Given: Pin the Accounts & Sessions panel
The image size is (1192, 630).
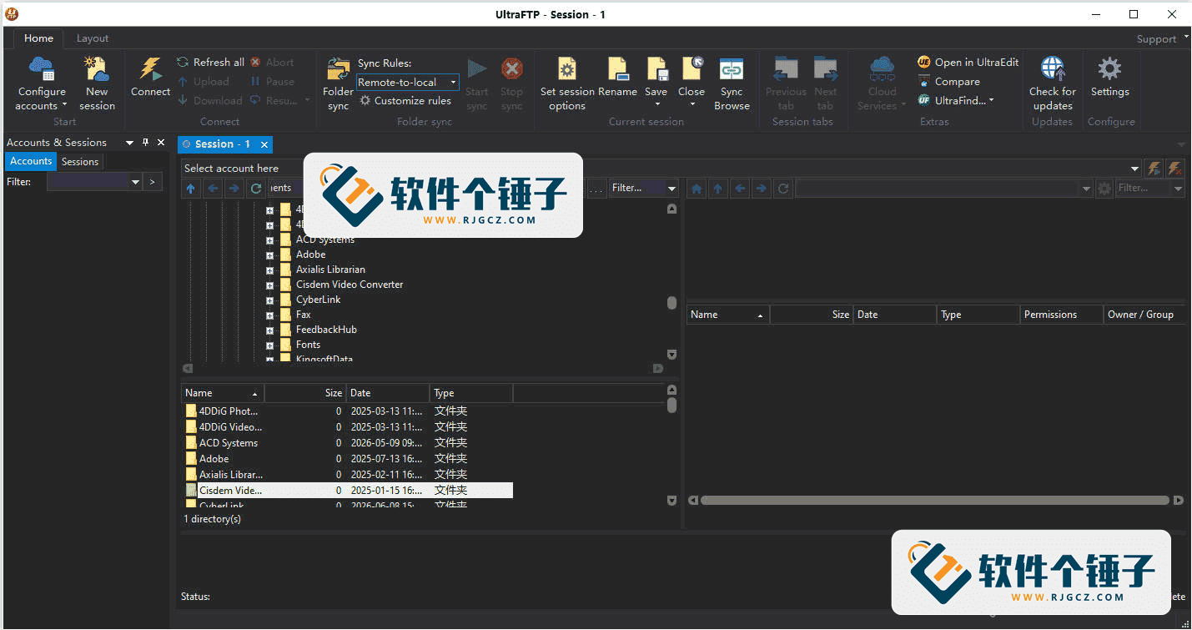Looking at the screenshot, I should point(145,143).
